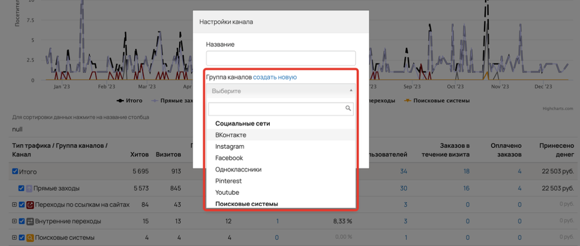Click the site link referrals red icon
580x246 pixels.
(29, 205)
